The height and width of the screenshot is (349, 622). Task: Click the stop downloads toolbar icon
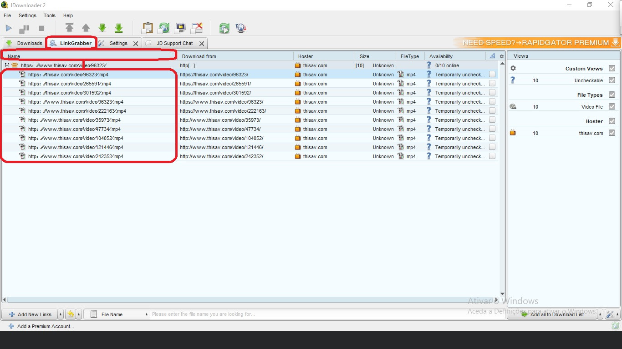point(41,29)
